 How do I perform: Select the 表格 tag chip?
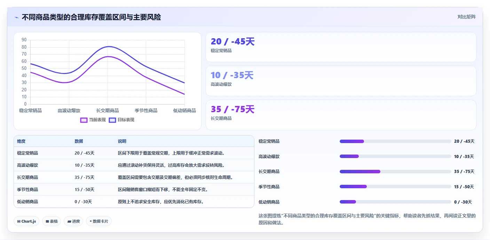tap(52, 221)
